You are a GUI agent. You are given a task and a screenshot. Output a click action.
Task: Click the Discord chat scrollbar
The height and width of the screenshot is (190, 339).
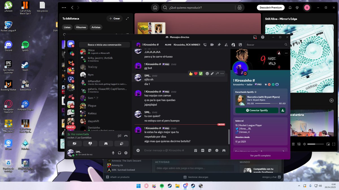pyautogui.click(x=229, y=137)
